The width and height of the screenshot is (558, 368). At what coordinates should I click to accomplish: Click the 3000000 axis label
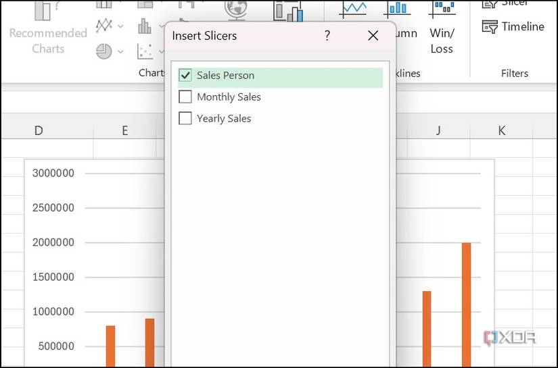(x=53, y=174)
